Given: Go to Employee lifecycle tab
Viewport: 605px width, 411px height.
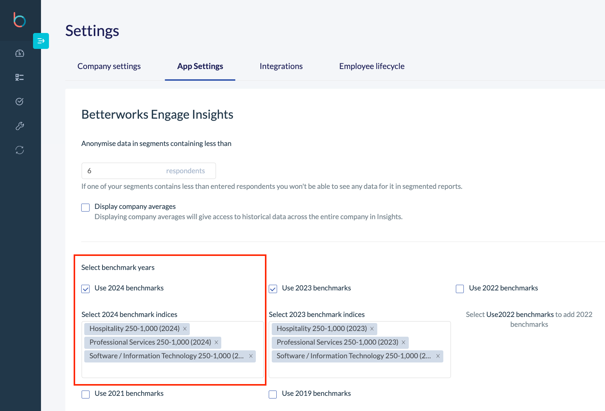Looking at the screenshot, I should (372, 66).
